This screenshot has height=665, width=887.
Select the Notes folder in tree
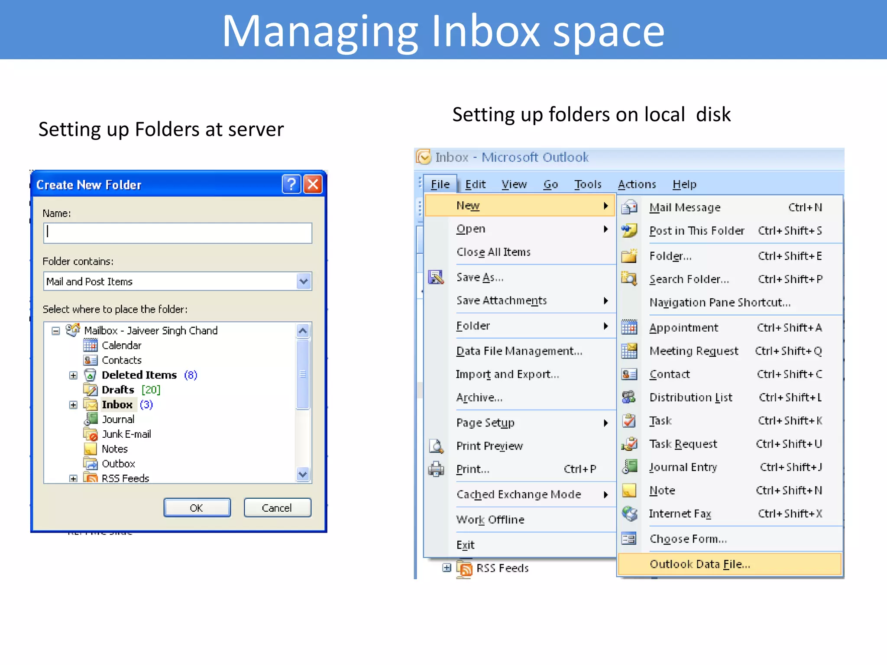point(115,449)
